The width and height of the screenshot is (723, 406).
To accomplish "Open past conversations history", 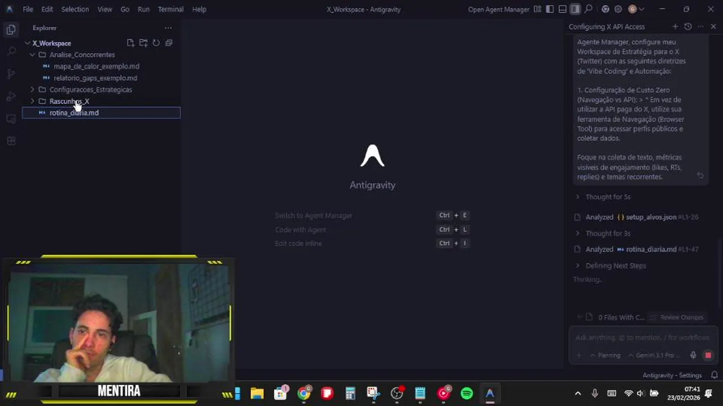I will pos(688,27).
